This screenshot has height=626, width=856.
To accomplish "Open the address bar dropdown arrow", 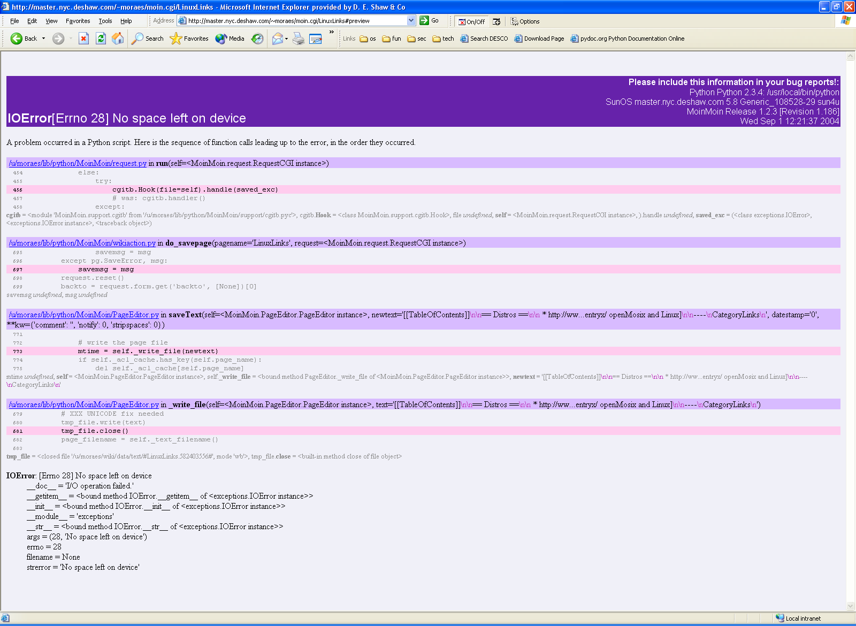I will click(411, 21).
